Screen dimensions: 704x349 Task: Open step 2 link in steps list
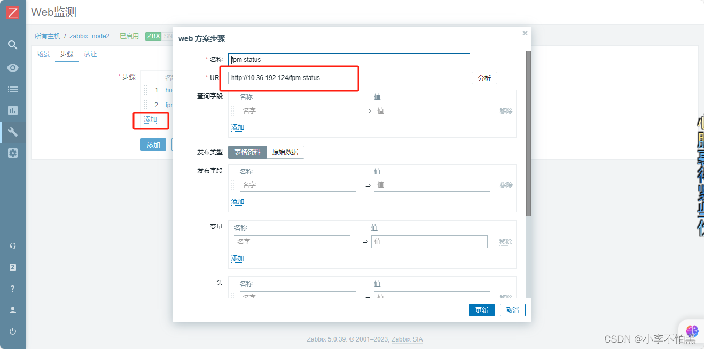169,105
